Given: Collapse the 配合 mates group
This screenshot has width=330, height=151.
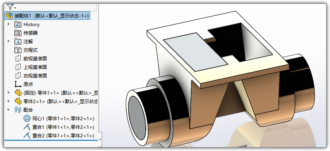Looking at the screenshot, I should click(9, 109).
